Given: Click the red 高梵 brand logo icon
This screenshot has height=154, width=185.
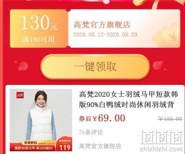Looking at the screenshot, I should (20, 95).
